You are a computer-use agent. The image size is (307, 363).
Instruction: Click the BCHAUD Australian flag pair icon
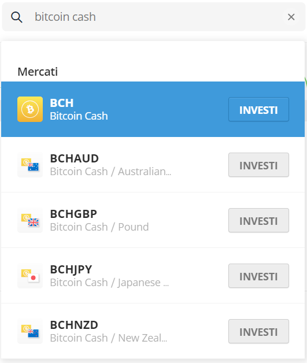pyautogui.click(x=30, y=165)
